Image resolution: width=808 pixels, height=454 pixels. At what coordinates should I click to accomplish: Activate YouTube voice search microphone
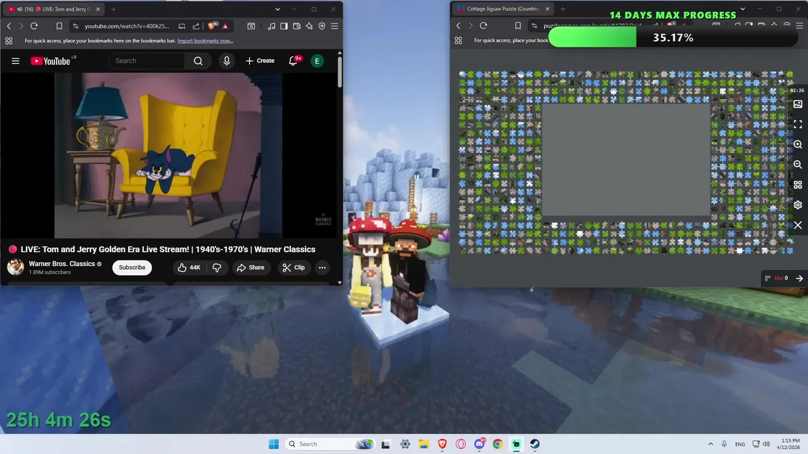pos(227,61)
